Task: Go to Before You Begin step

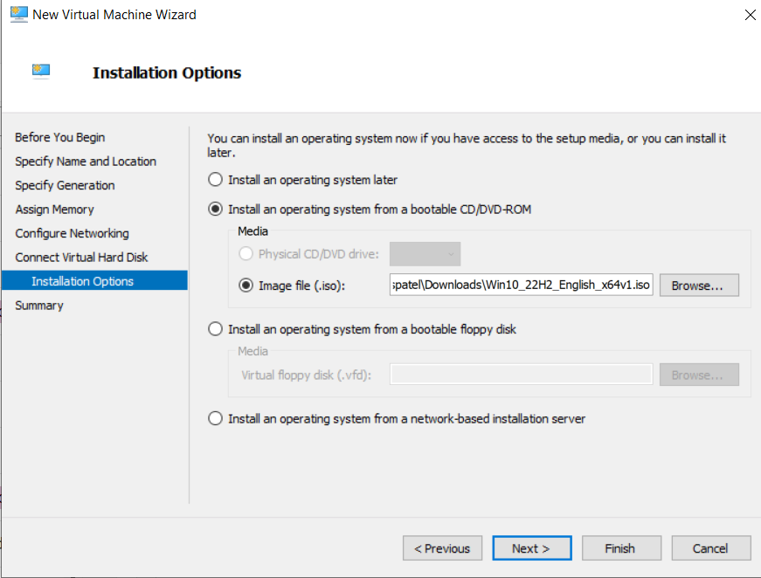Action: coord(59,137)
